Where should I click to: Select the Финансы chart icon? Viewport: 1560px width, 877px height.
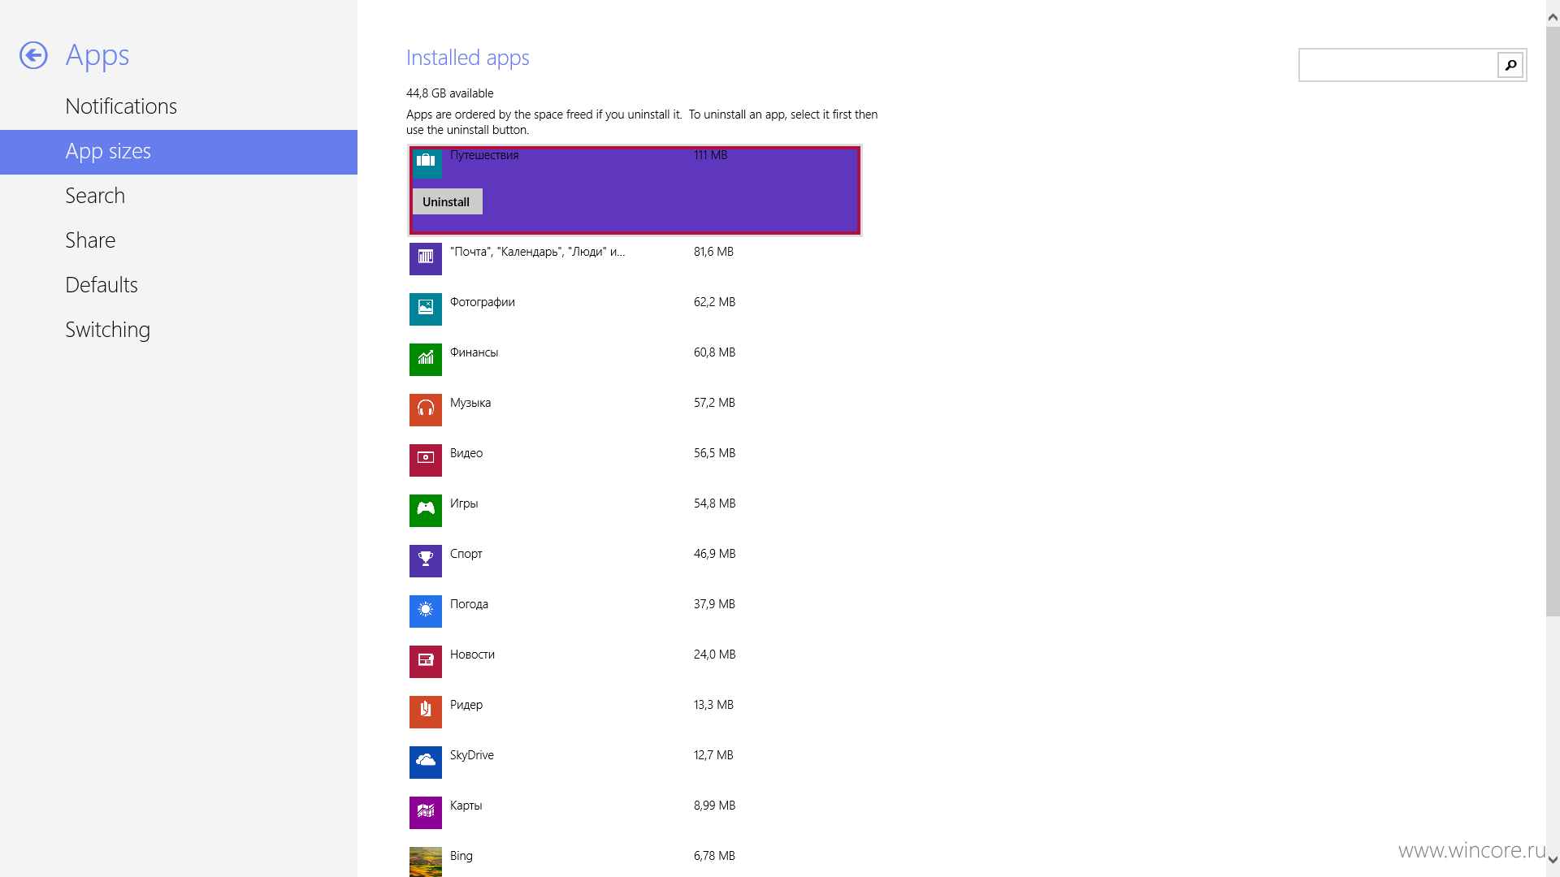click(426, 359)
